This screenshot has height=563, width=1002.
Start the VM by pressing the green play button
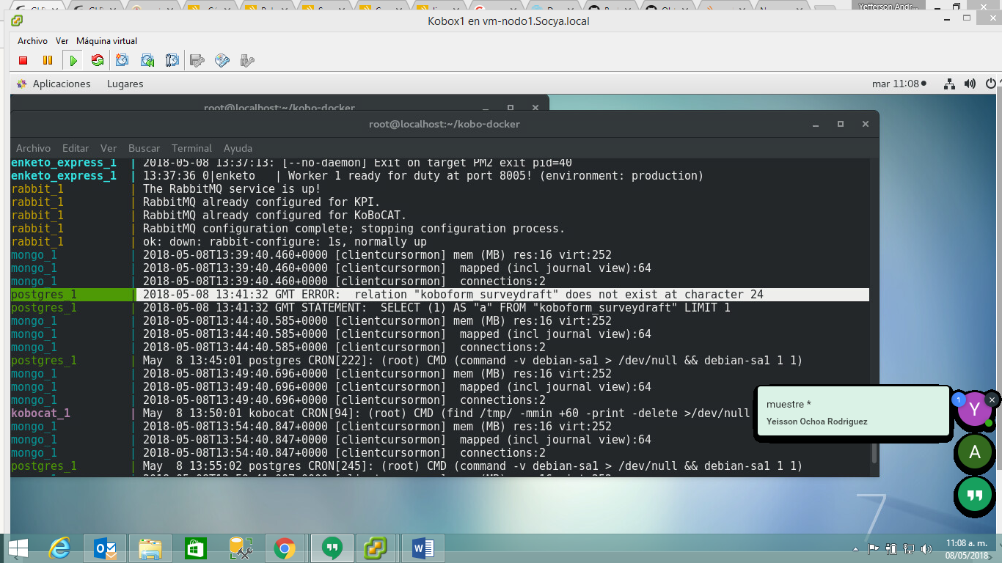click(x=73, y=60)
